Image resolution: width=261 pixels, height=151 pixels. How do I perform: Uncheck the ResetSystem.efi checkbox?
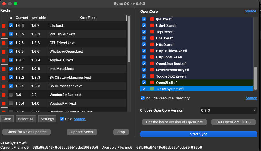(x=144, y=89)
